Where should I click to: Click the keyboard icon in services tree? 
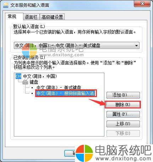tap(25, 82)
